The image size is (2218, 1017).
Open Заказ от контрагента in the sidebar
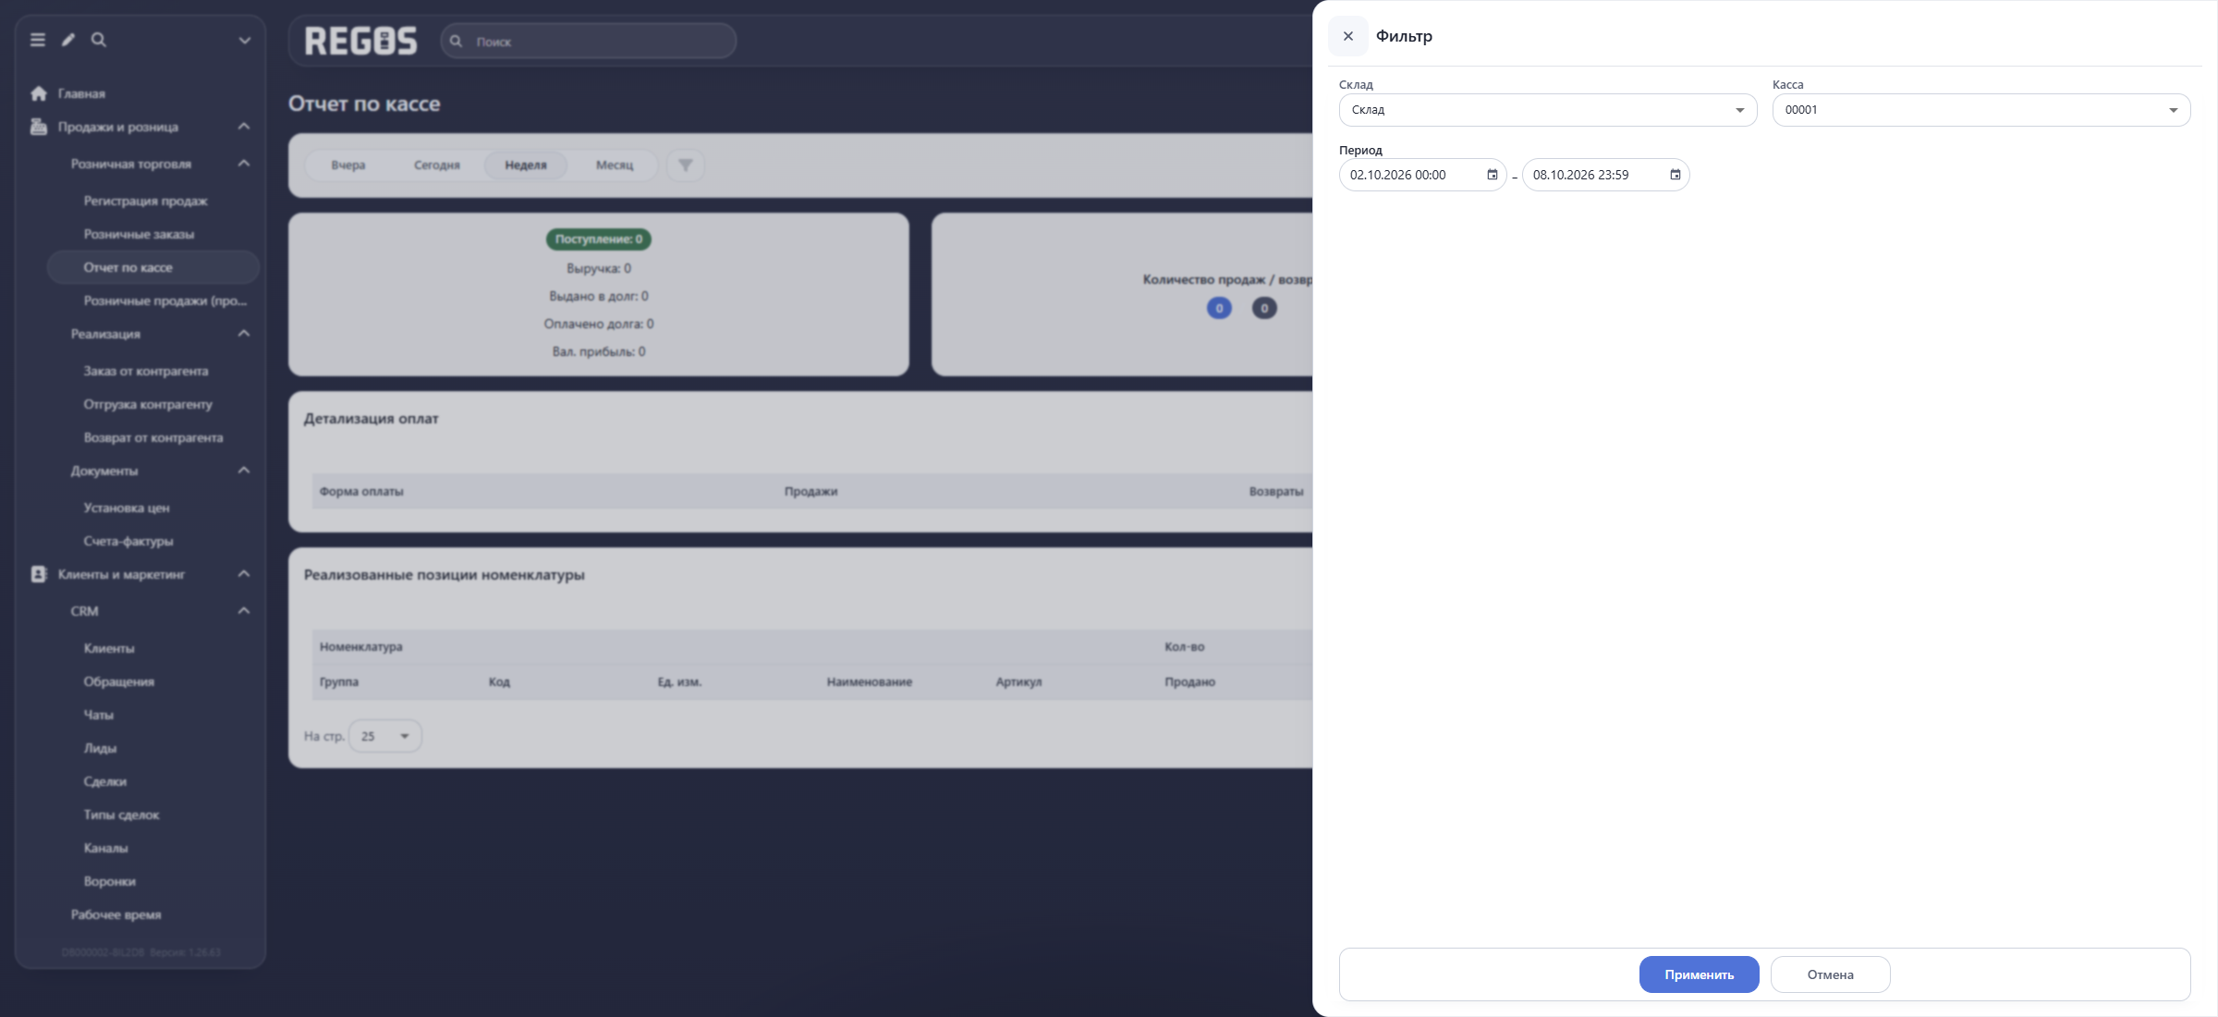coord(146,371)
